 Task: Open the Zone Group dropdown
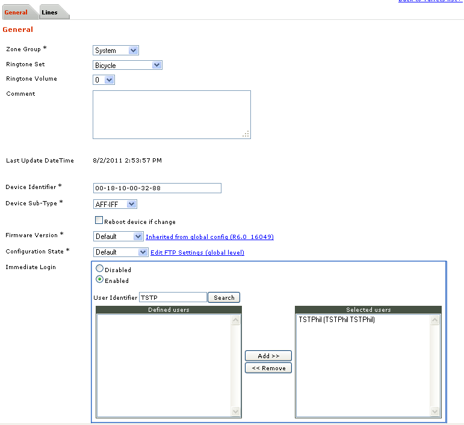pos(116,51)
